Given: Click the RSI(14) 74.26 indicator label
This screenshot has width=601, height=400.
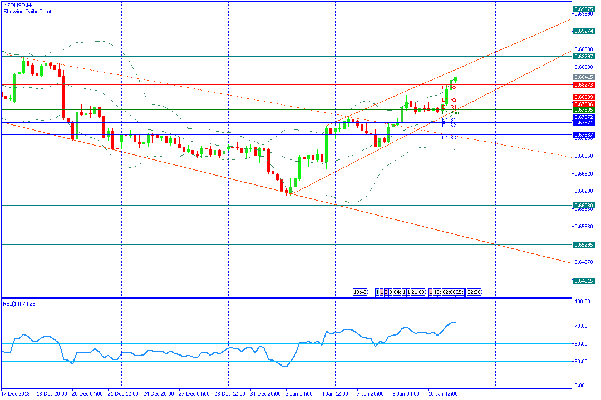Looking at the screenshot, I should (x=19, y=303).
